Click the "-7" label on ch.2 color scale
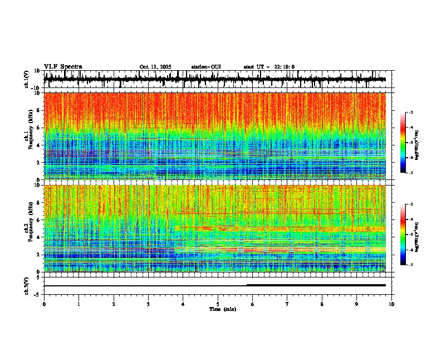 coord(411,265)
